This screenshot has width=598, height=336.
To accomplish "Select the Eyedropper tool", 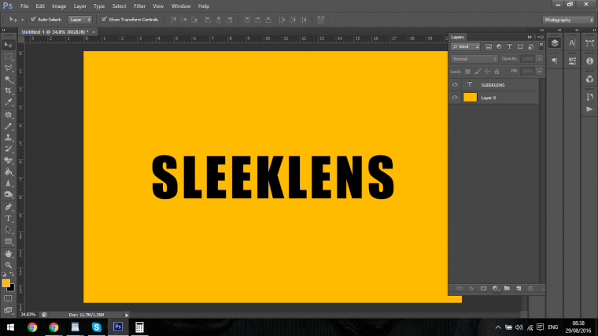I will [8, 102].
